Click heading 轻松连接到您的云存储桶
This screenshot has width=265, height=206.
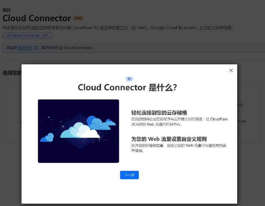tap(159, 113)
